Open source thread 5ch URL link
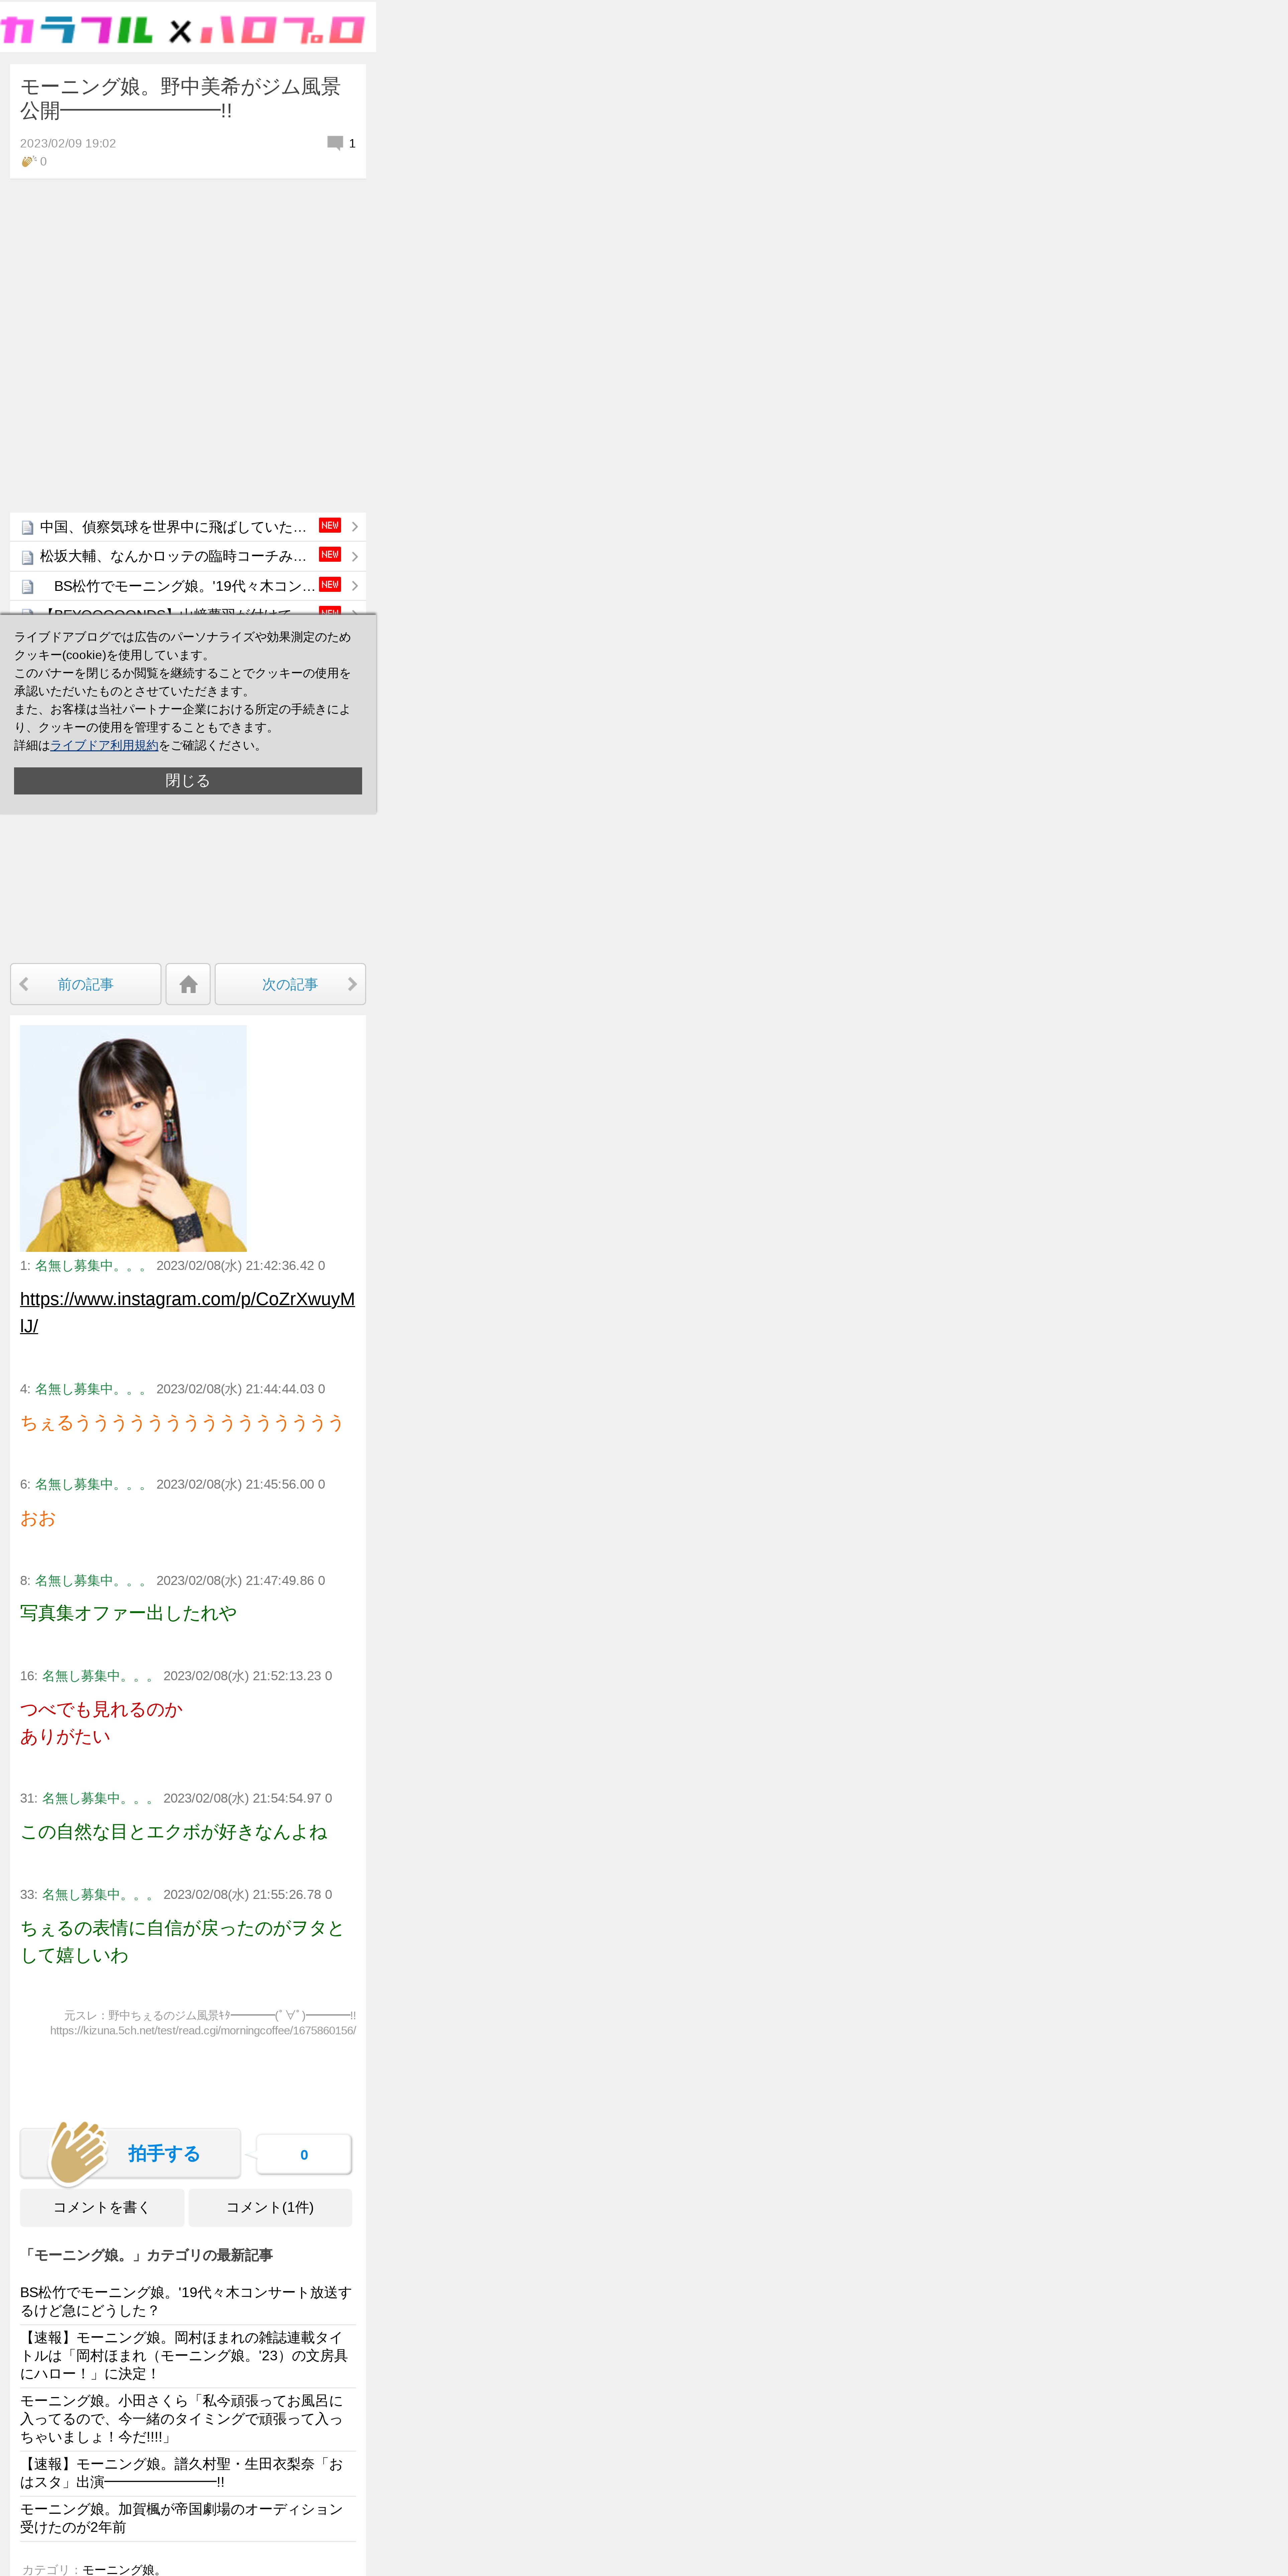Viewport: 1288px width, 2576px height. (203, 2030)
